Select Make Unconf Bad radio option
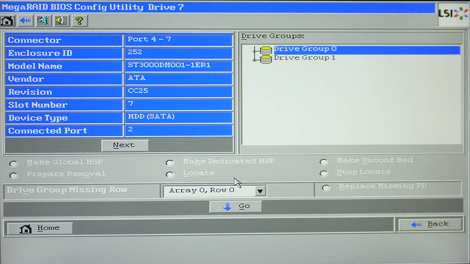Screen dimensions: 470x264 click(x=324, y=162)
